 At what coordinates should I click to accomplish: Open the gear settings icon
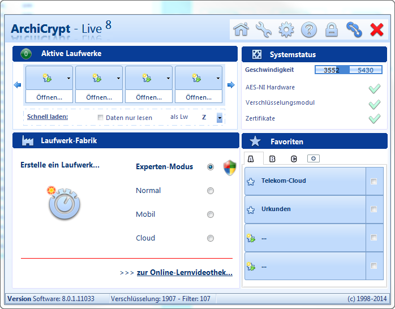(x=286, y=30)
